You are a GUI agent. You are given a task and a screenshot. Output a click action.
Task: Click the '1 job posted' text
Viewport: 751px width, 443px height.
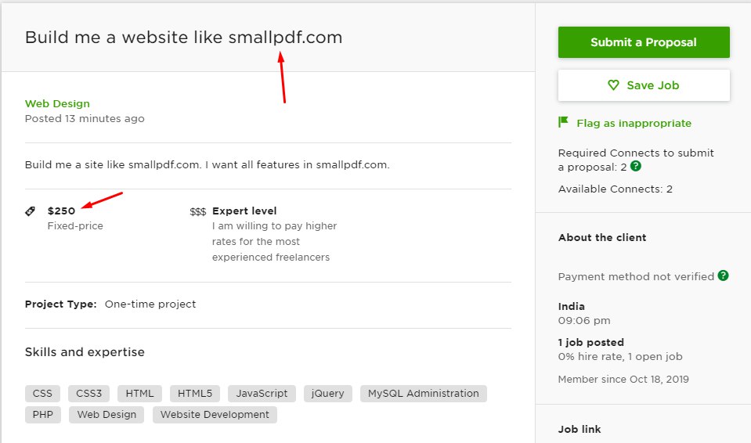click(x=591, y=343)
